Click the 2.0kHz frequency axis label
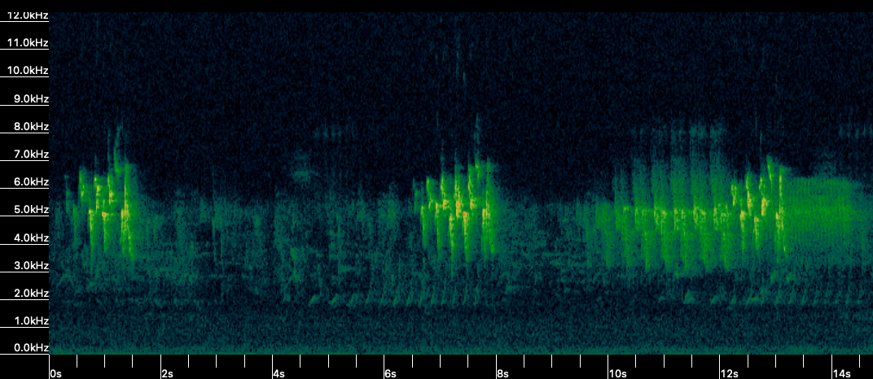 [x=31, y=293]
